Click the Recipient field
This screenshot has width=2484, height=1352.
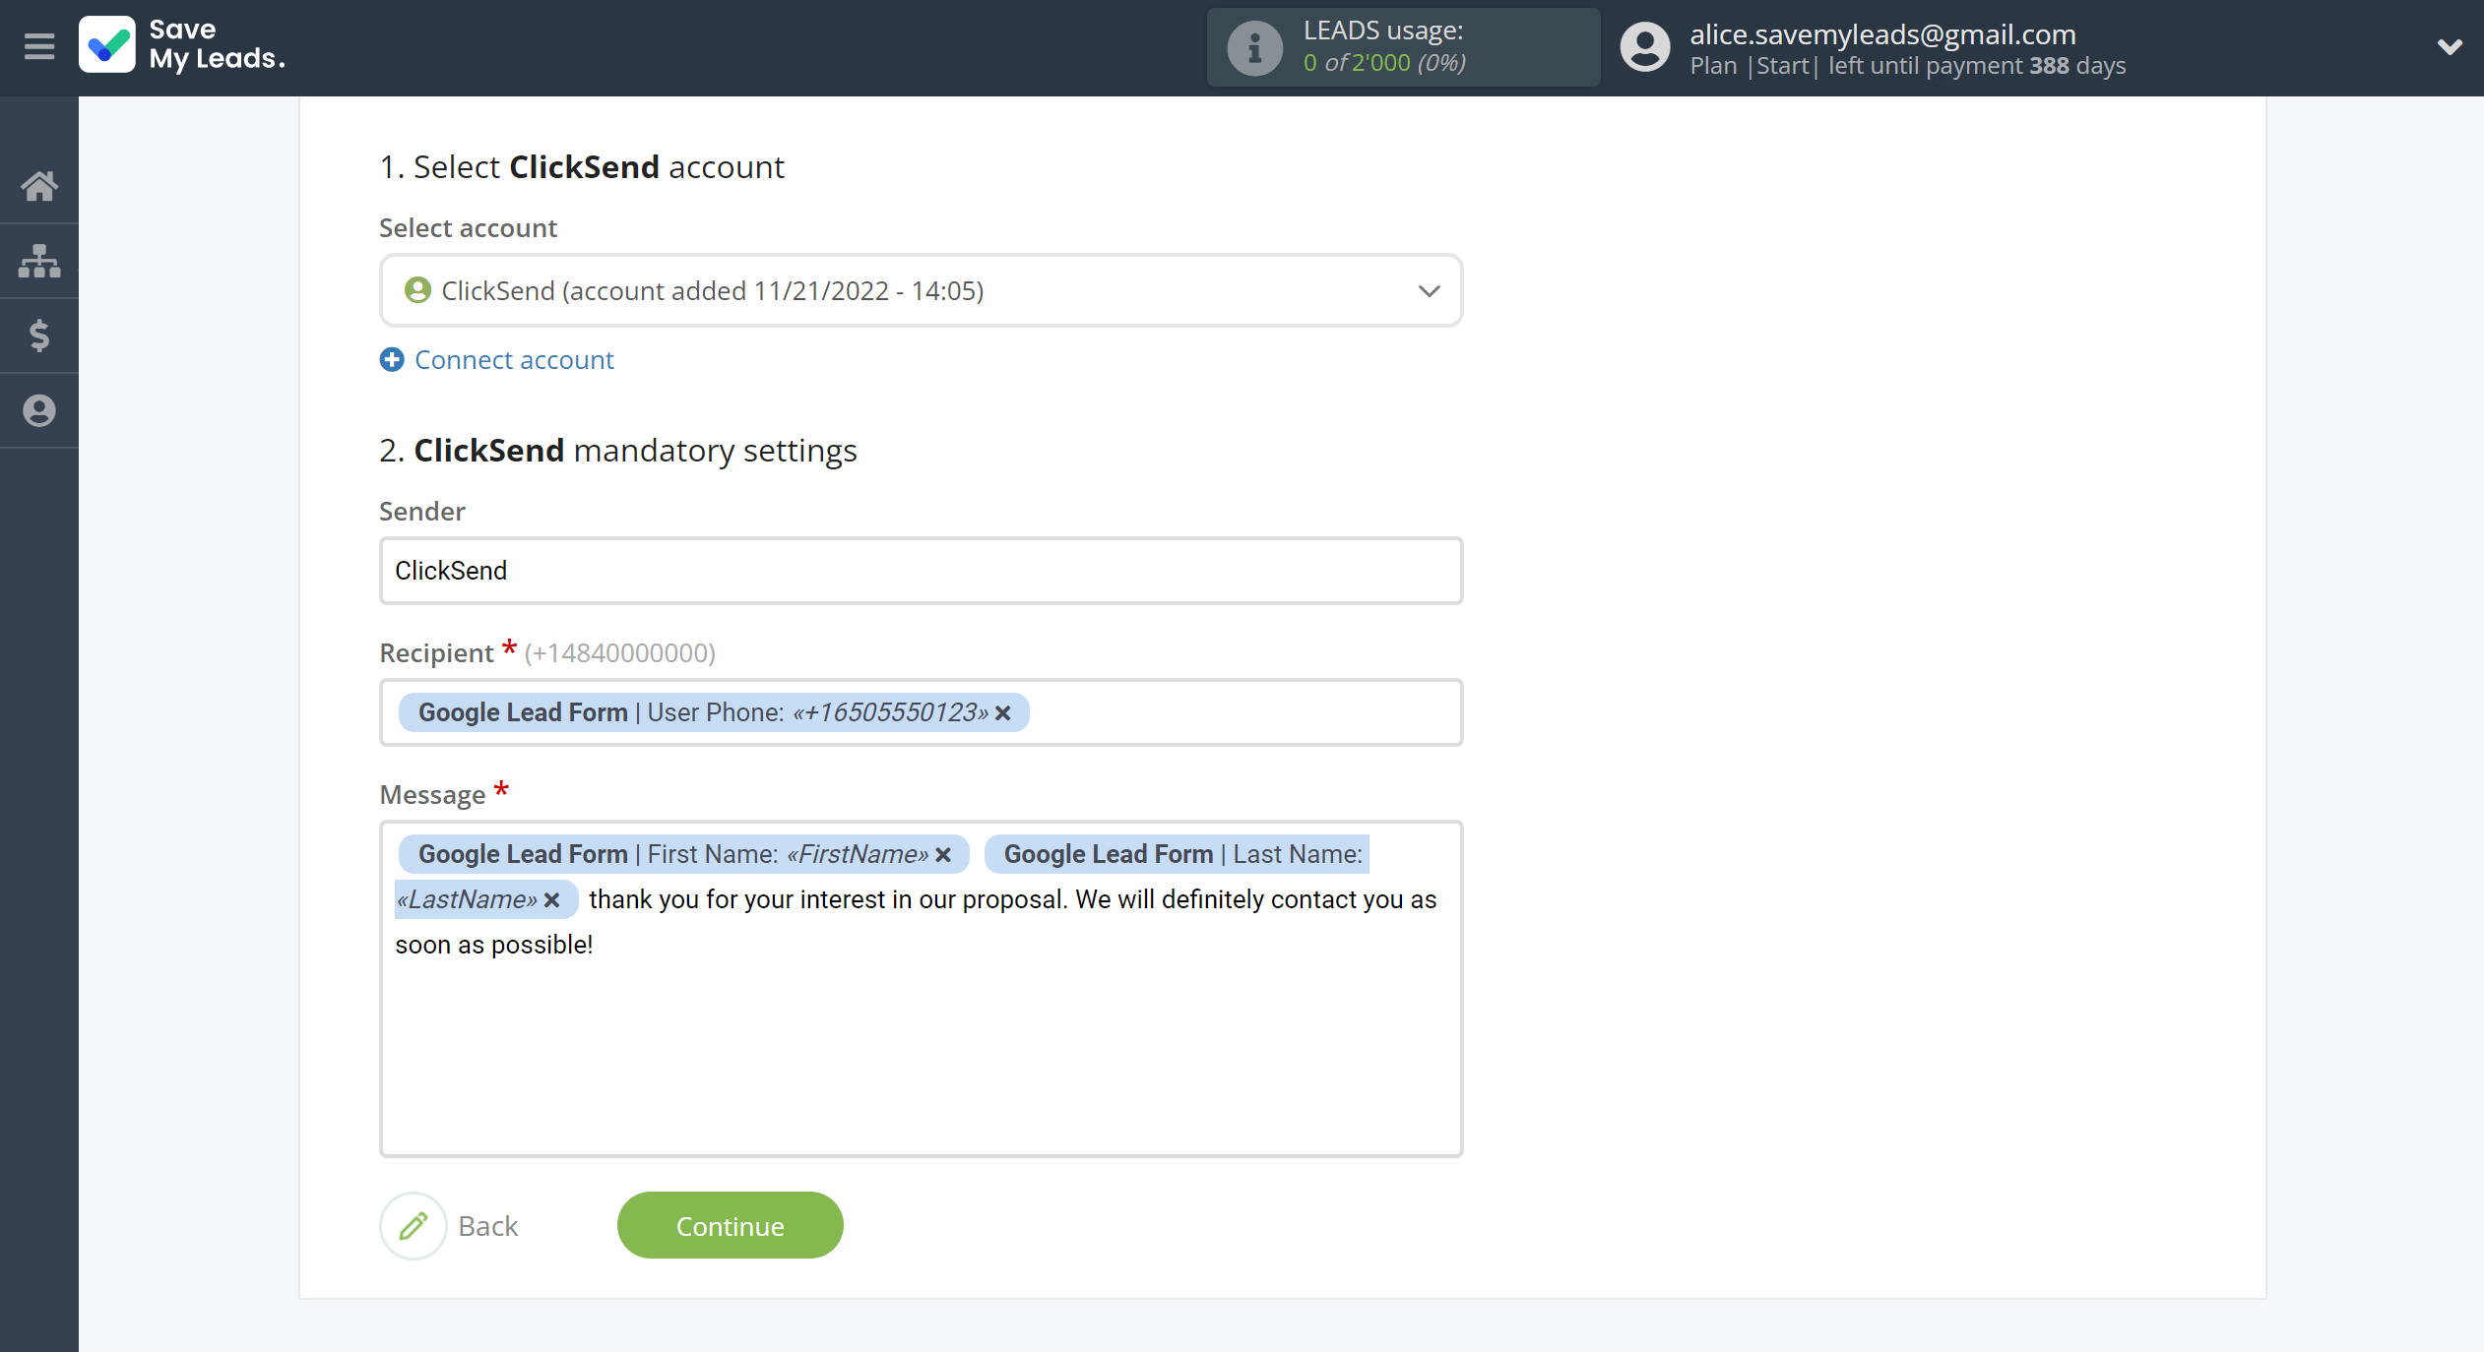coord(921,712)
